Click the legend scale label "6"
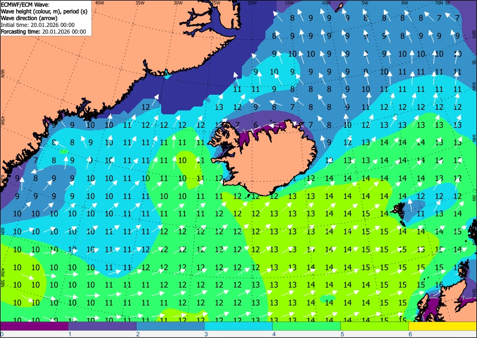This screenshot has width=477, height=338. [x=411, y=334]
